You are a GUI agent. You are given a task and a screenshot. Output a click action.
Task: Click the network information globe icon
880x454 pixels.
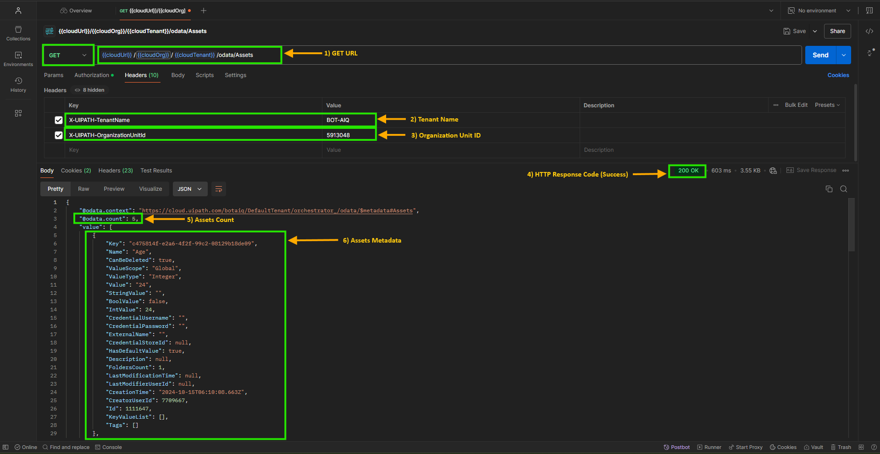coord(773,171)
